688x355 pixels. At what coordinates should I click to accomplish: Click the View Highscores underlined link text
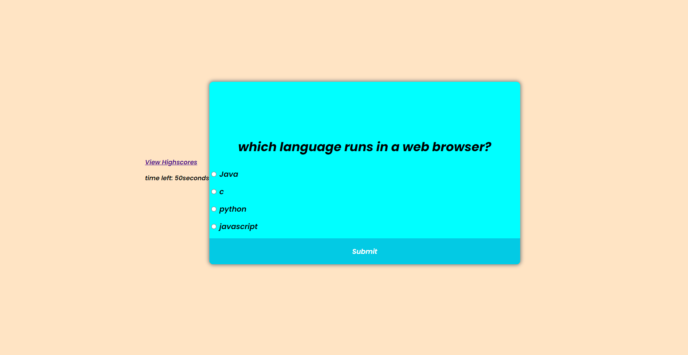click(x=171, y=162)
